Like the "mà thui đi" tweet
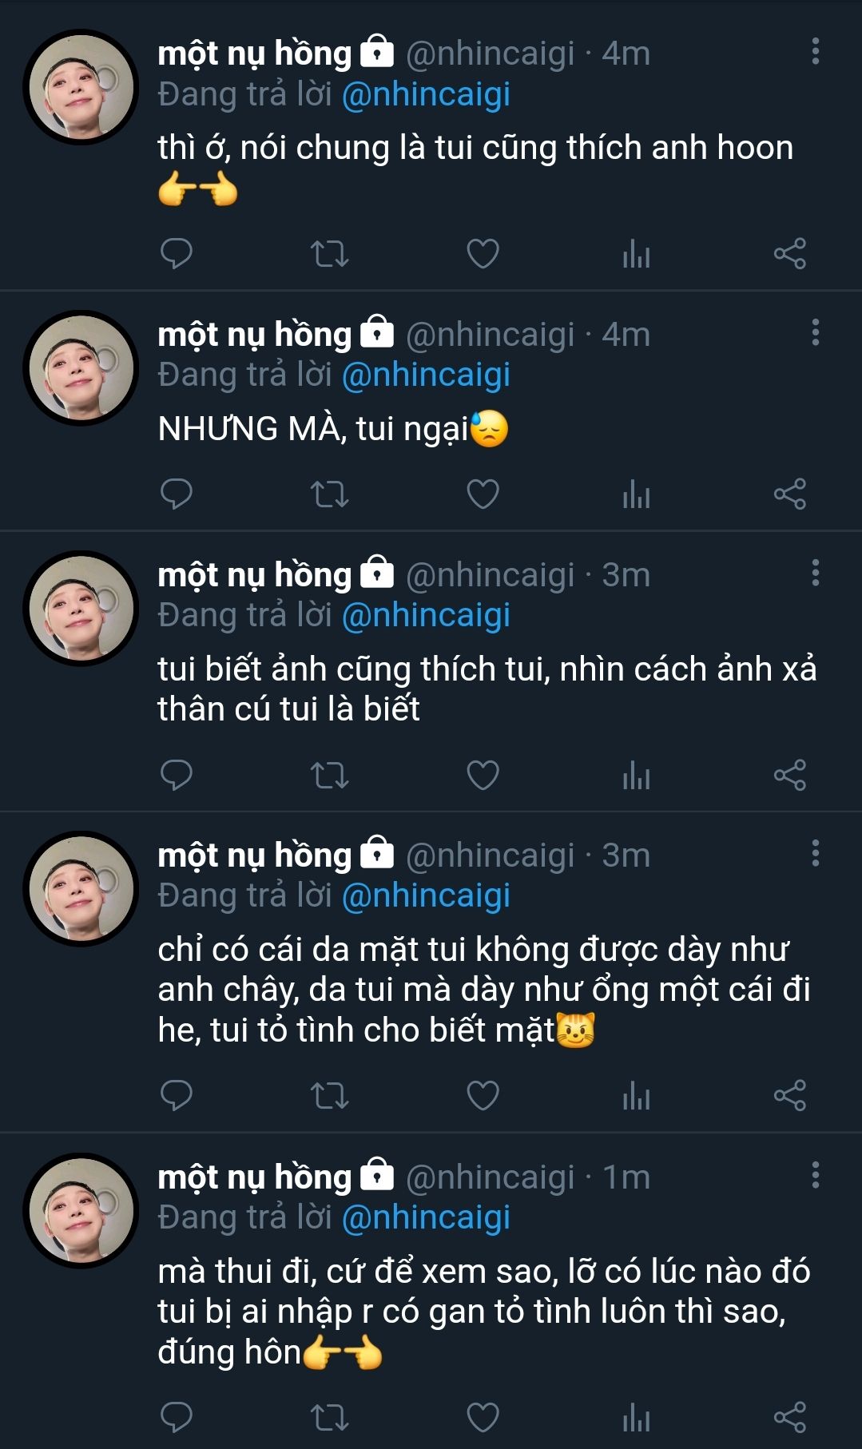The height and width of the screenshot is (1449, 862). (x=483, y=1416)
